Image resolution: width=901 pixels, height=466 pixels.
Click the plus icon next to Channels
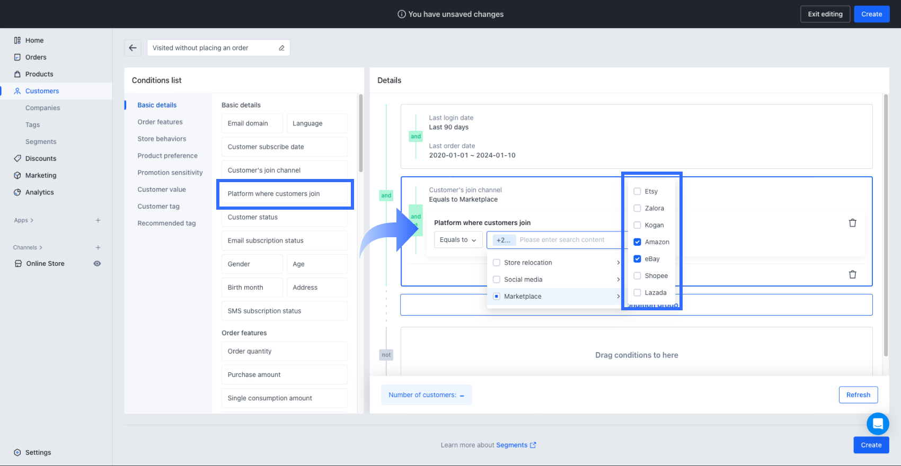coord(98,247)
